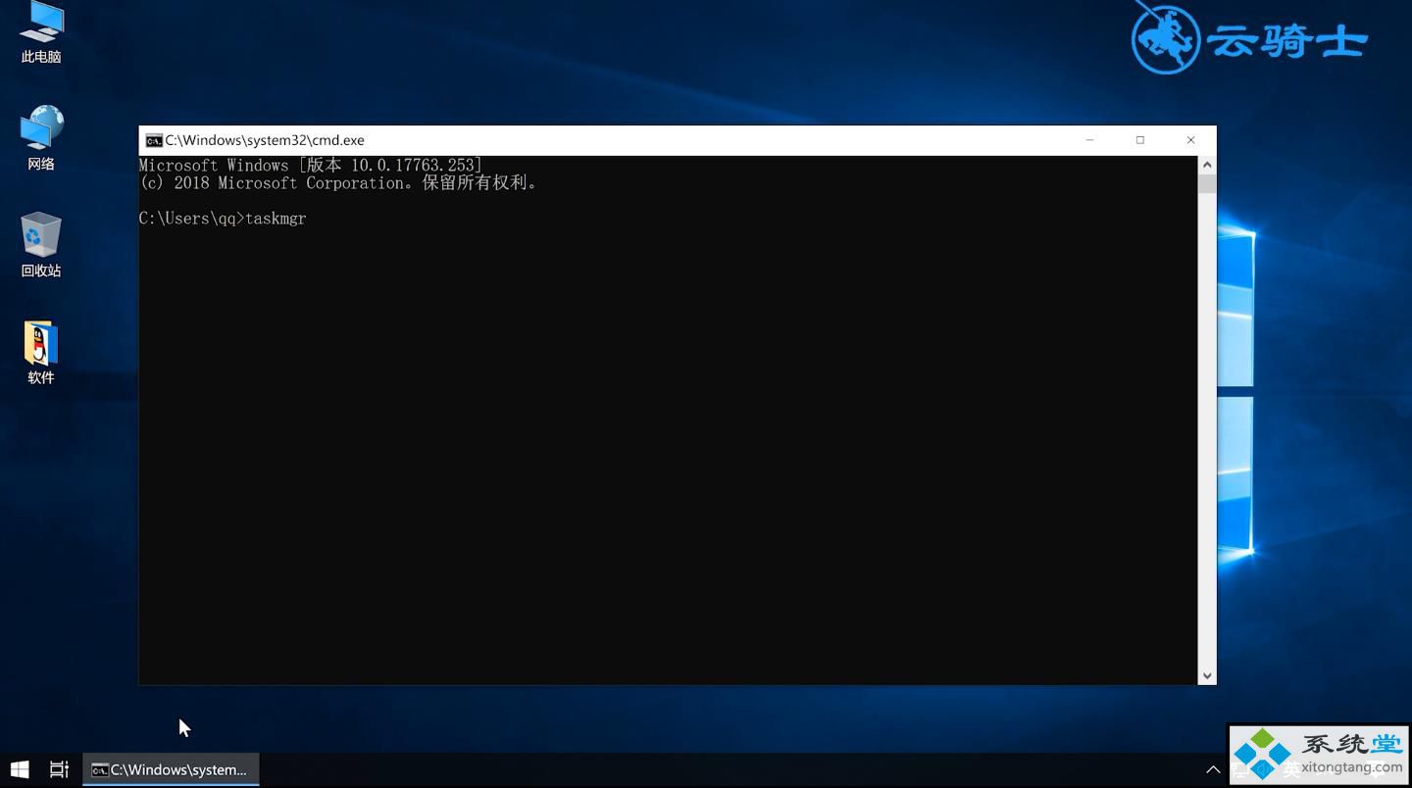1412x788 pixels.
Task: Click the console scrollbar thumb
Action: tap(1207, 184)
